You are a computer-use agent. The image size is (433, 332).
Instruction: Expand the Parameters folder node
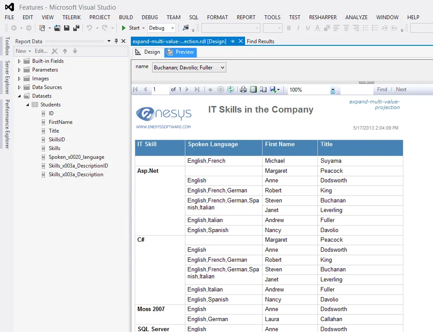[19, 70]
